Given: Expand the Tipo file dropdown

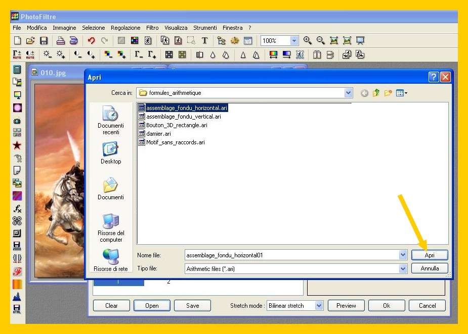Looking at the screenshot, I should point(403,269).
